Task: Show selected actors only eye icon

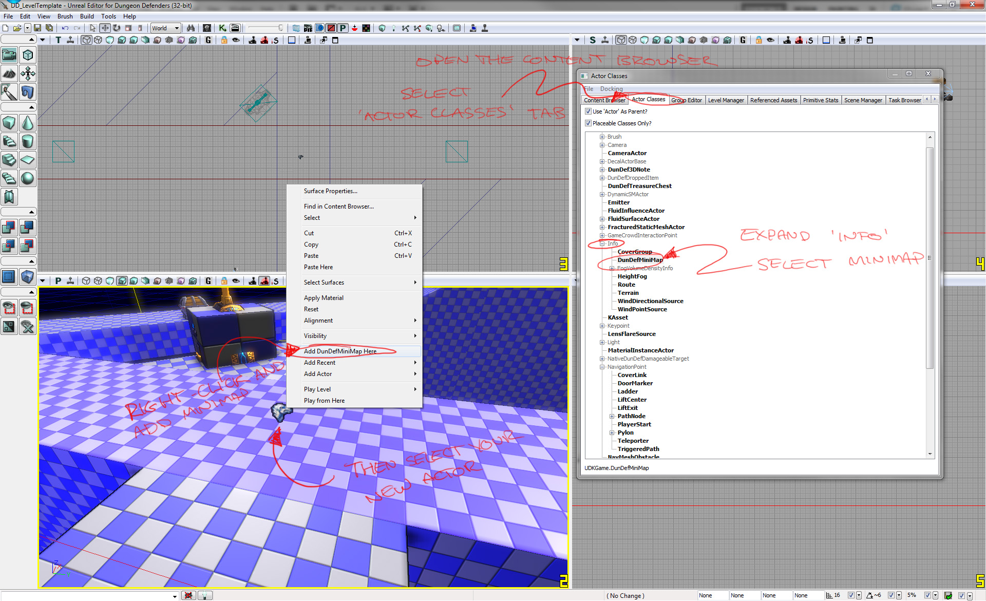Action: [x=9, y=308]
